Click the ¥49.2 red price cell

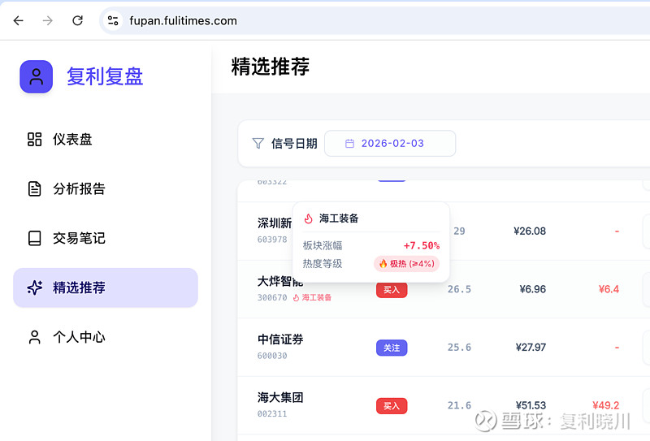click(605, 405)
